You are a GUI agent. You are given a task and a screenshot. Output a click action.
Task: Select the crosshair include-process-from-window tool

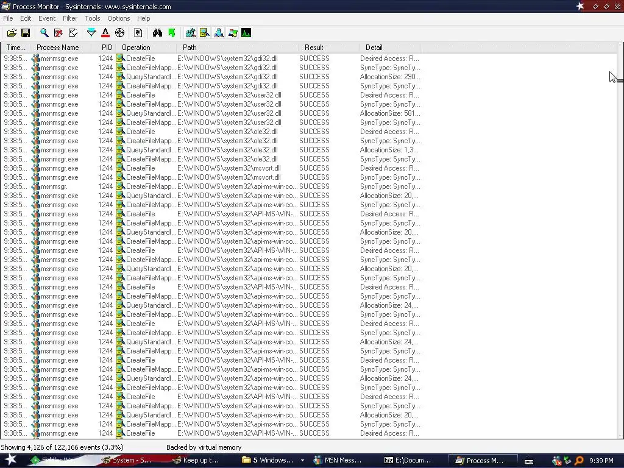coord(120,33)
